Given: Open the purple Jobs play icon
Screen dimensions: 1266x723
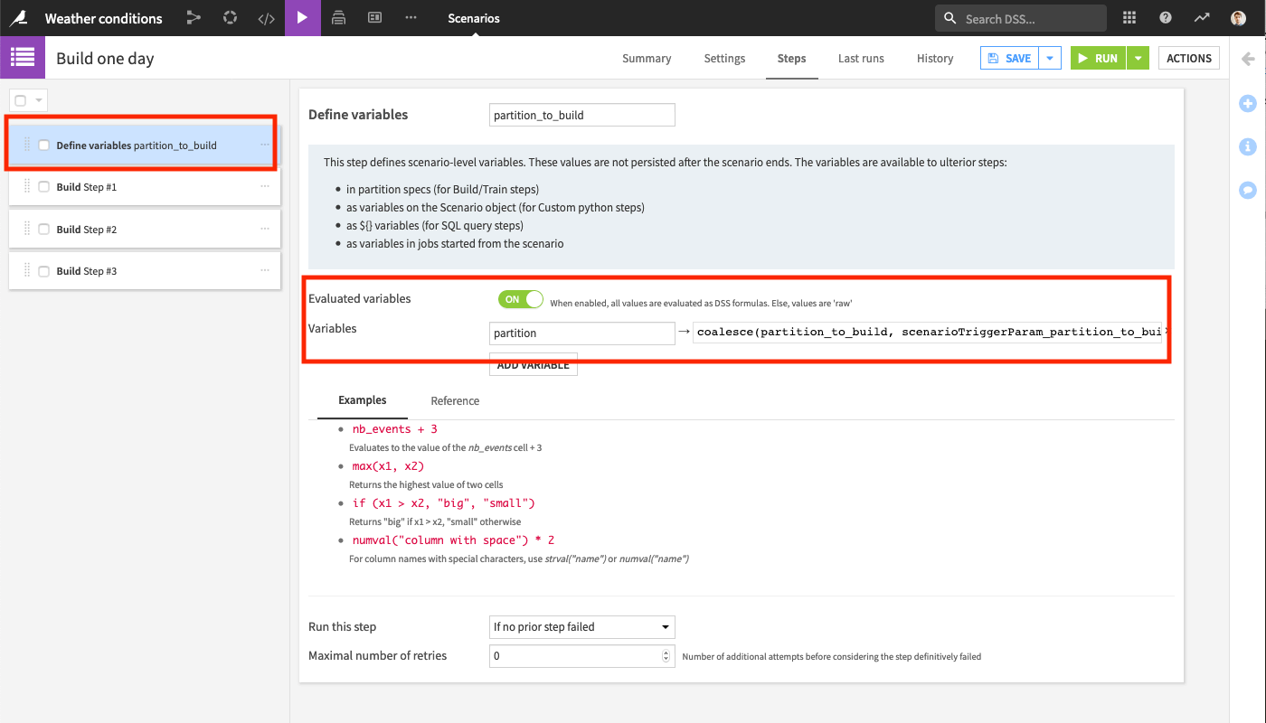Looking at the screenshot, I should (x=302, y=18).
